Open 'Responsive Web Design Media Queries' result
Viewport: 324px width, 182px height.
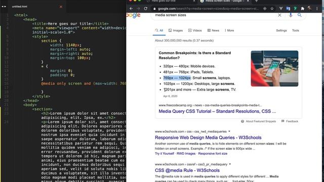click(x=208, y=138)
